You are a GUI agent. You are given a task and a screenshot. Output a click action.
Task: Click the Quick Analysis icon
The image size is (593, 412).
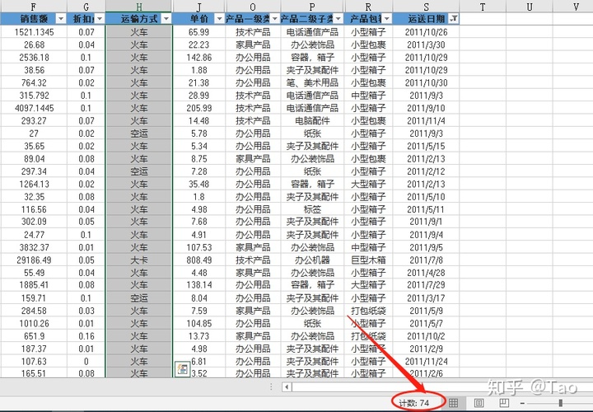[182, 369]
